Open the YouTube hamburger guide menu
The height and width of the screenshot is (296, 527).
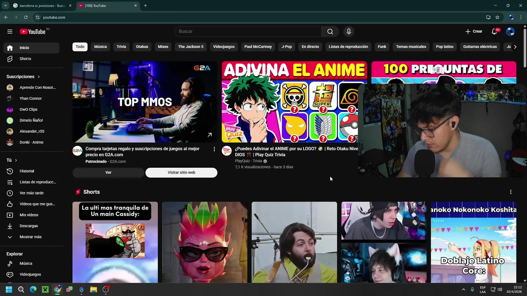pos(10,32)
